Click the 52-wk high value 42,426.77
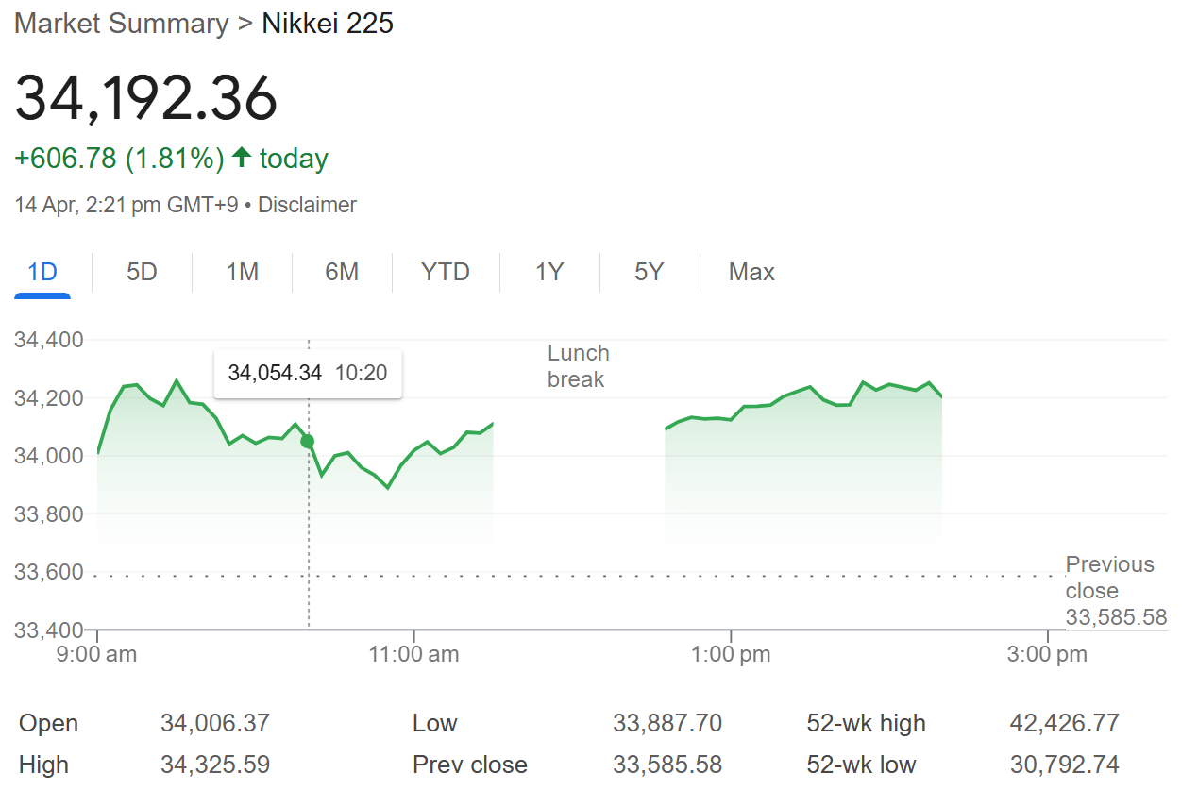This screenshot has height=807, width=1198. click(x=1064, y=724)
